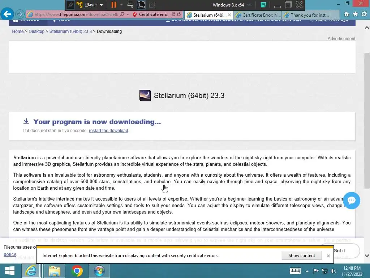
Task: Click the Stellarium (64bit) 23.3 page title
Action: tap(189, 96)
